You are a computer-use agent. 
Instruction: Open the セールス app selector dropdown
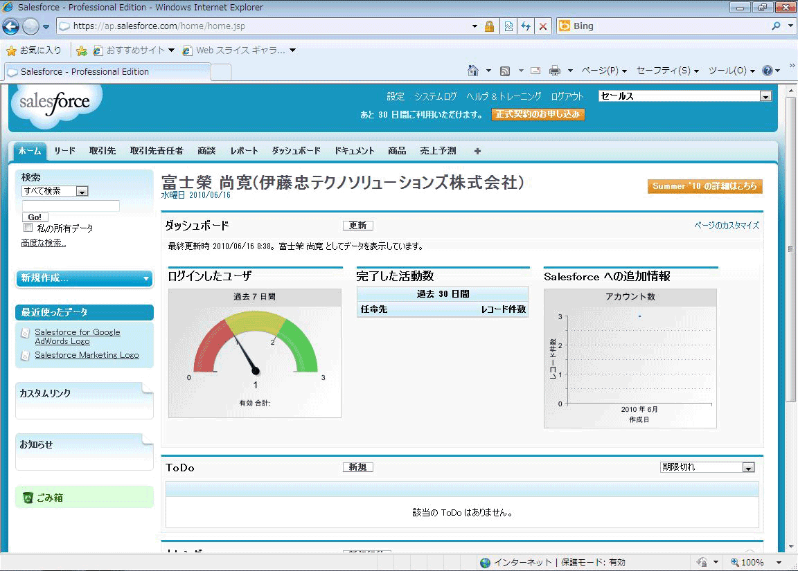685,96
